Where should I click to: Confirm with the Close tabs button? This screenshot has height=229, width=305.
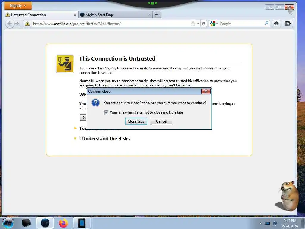point(136,121)
